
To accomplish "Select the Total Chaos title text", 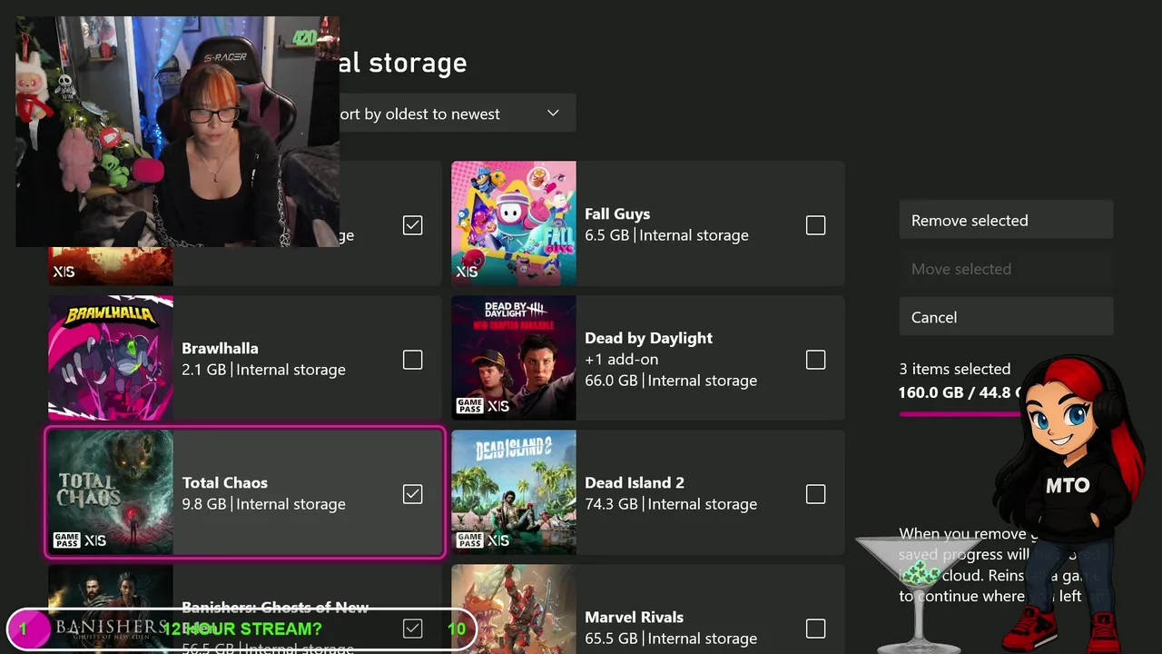I will coord(224,482).
